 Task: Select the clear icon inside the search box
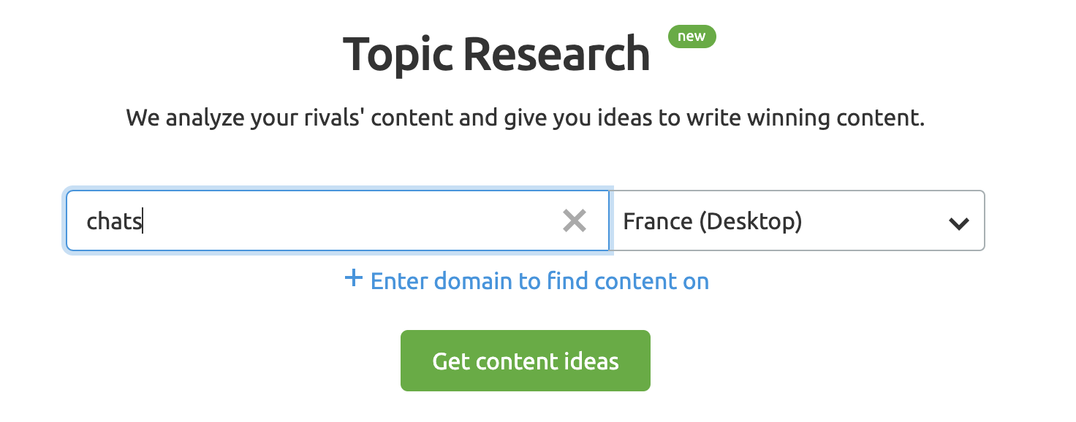pyautogui.click(x=575, y=221)
